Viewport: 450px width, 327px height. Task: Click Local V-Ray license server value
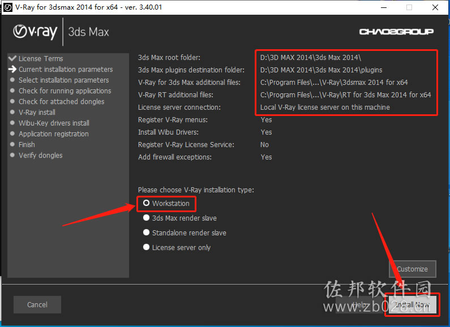[x=325, y=107]
